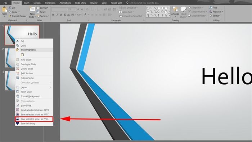Choose Save selected slides as PNG

pyautogui.click(x=34, y=119)
